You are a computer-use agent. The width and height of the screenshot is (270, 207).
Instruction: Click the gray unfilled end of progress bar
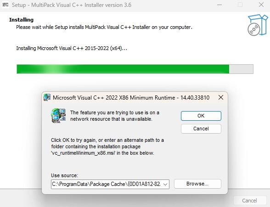(x=241, y=69)
